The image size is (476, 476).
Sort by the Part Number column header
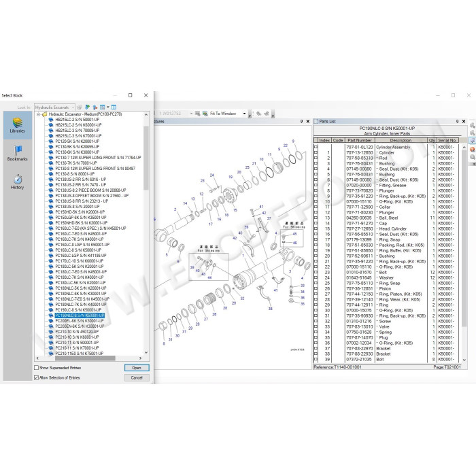click(x=360, y=140)
